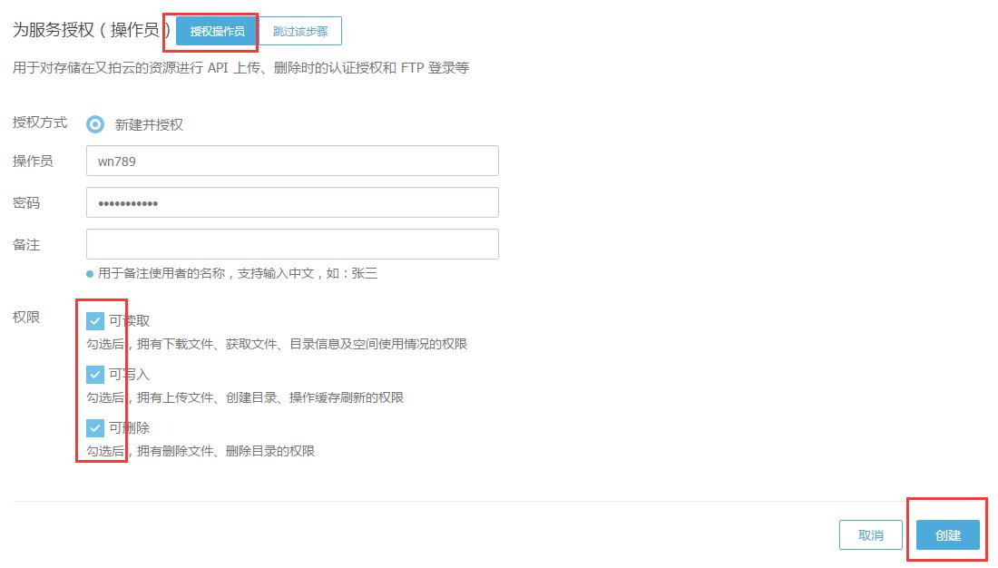This screenshot has width=998, height=568.
Task: Select the 新建并授权 radio button
Action: click(x=95, y=124)
